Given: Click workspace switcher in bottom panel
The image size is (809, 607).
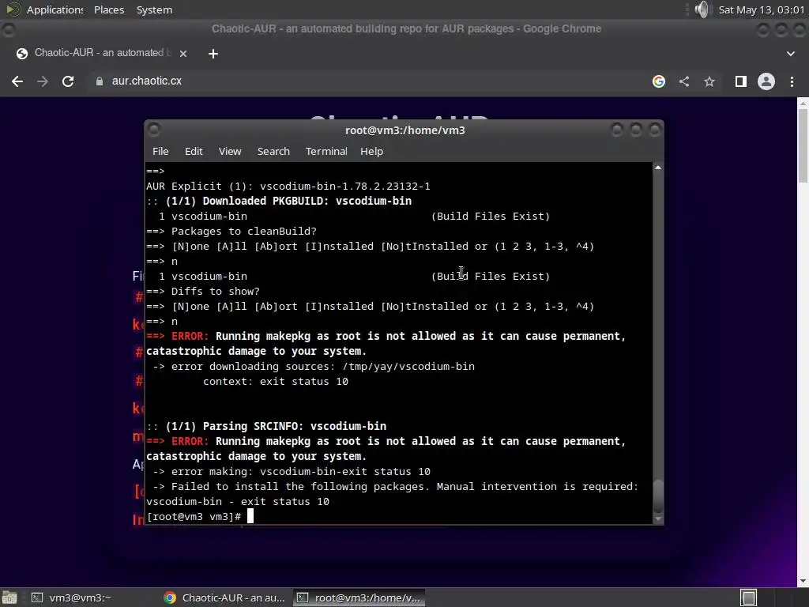Looking at the screenshot, I should coord(749,598).
